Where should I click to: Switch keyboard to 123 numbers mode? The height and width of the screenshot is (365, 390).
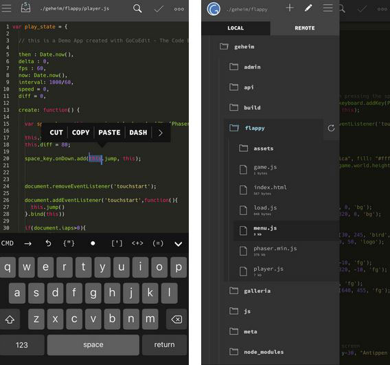pyautogui.click(x=22, y=345)
